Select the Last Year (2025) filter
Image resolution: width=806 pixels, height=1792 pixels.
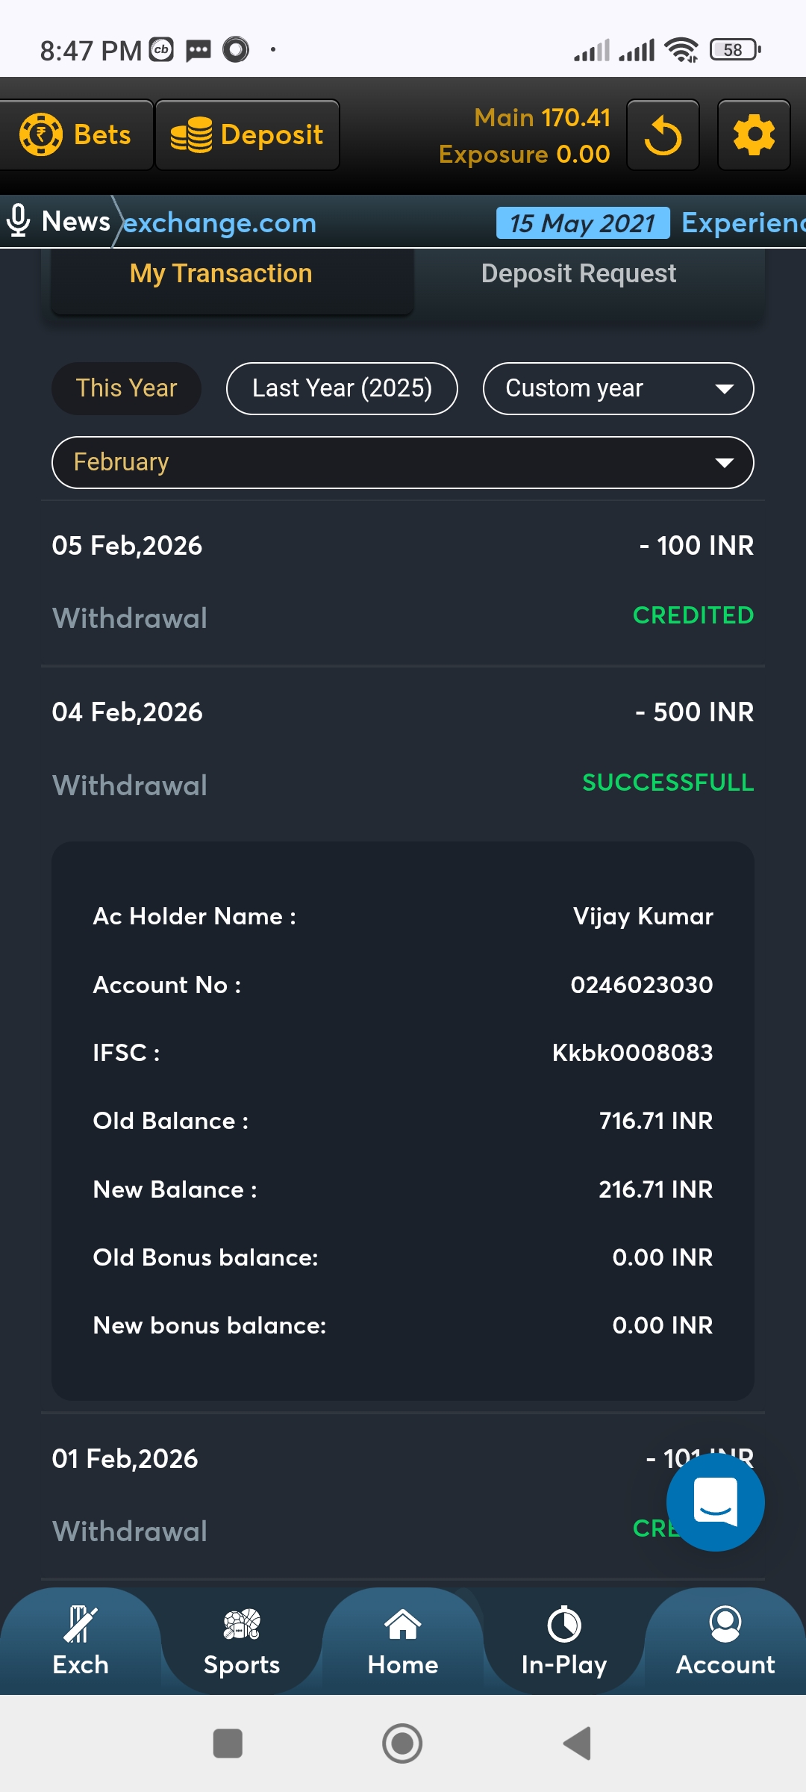click(x=342, y=388)
